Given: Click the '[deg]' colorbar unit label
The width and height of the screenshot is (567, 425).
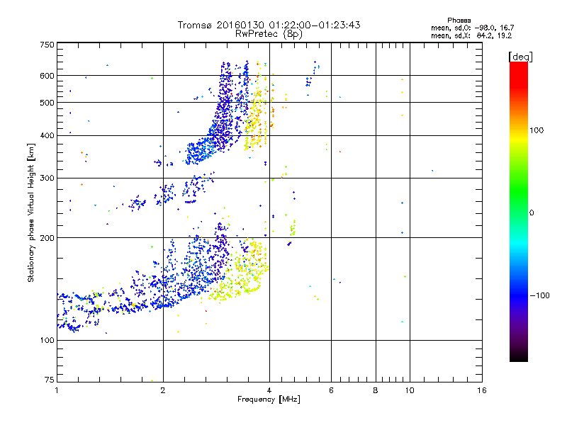Looking at the screenshot, I should tap(520, 57).
